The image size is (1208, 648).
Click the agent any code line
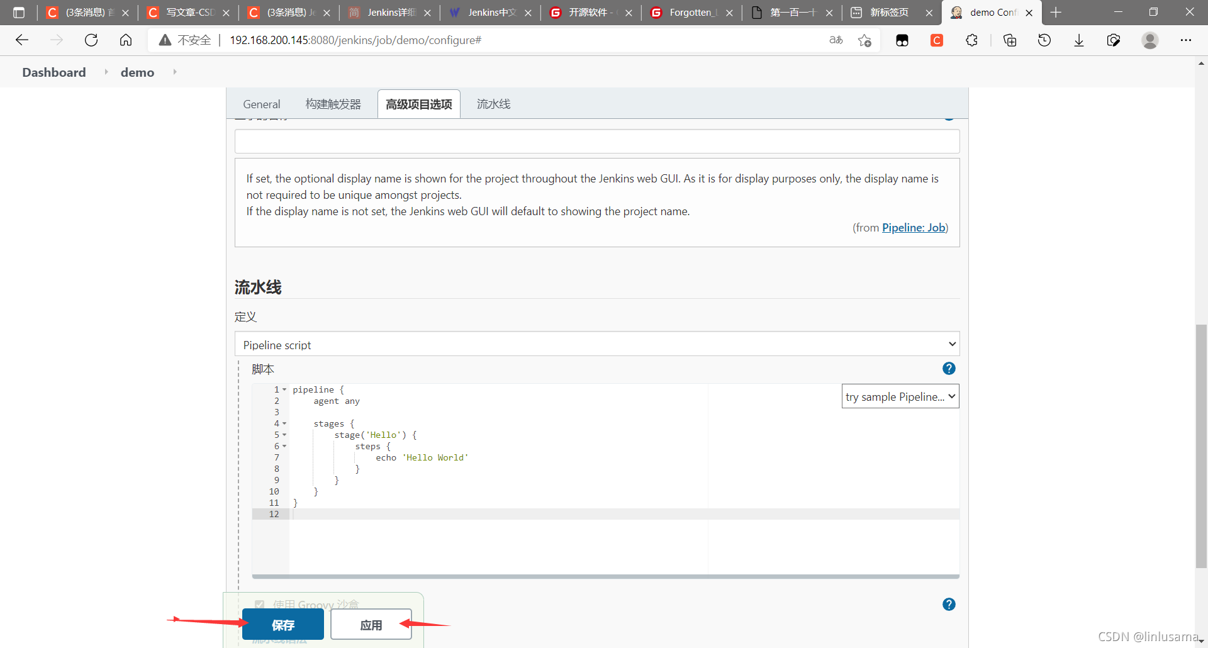(x=337, y=401)
